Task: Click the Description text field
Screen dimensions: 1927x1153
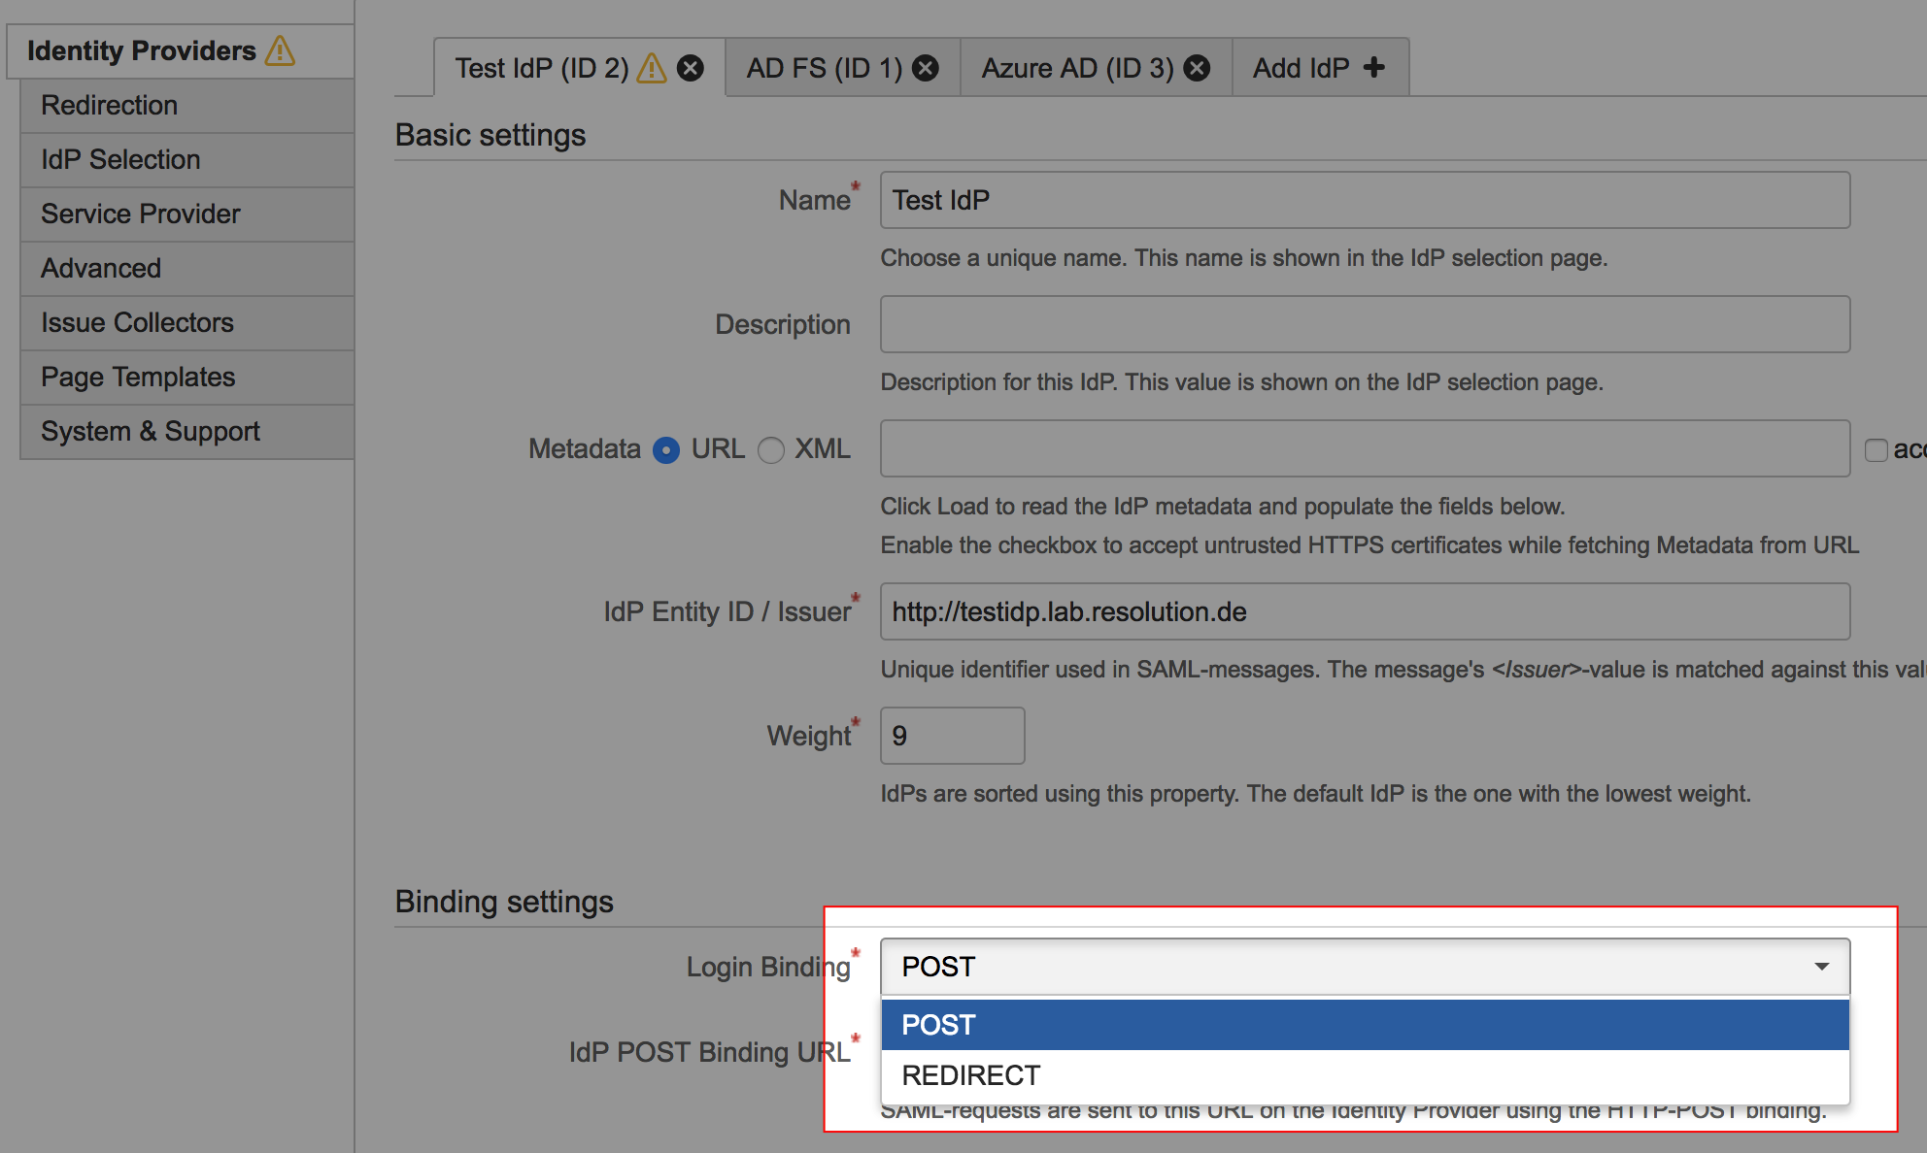Action: click(x=1364, y=324)
